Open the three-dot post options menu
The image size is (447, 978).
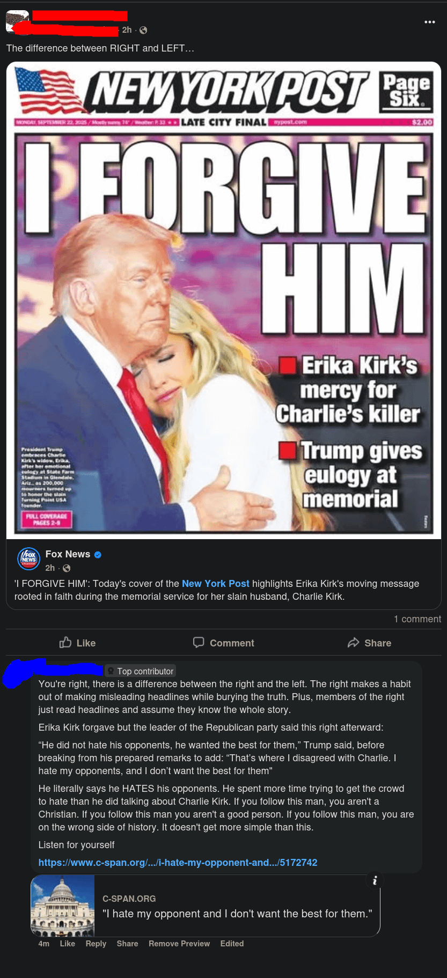[x=429, y=22]
